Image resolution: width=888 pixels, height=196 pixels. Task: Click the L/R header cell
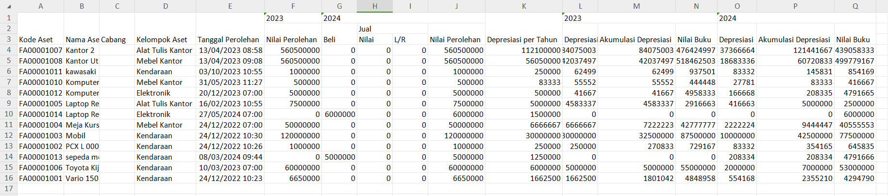pos(410,39)
